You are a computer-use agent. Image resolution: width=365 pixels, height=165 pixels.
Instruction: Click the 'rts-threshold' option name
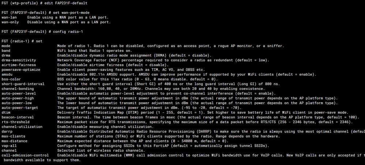tap(15, 122)
